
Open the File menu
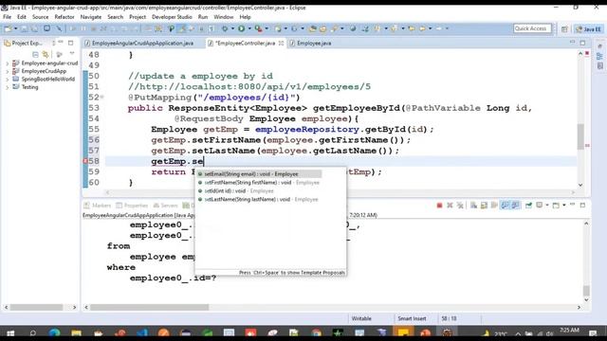7,17
